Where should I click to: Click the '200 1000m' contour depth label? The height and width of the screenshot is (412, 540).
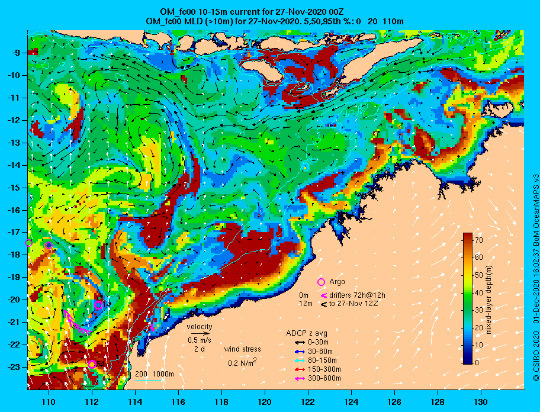[155, 374]
